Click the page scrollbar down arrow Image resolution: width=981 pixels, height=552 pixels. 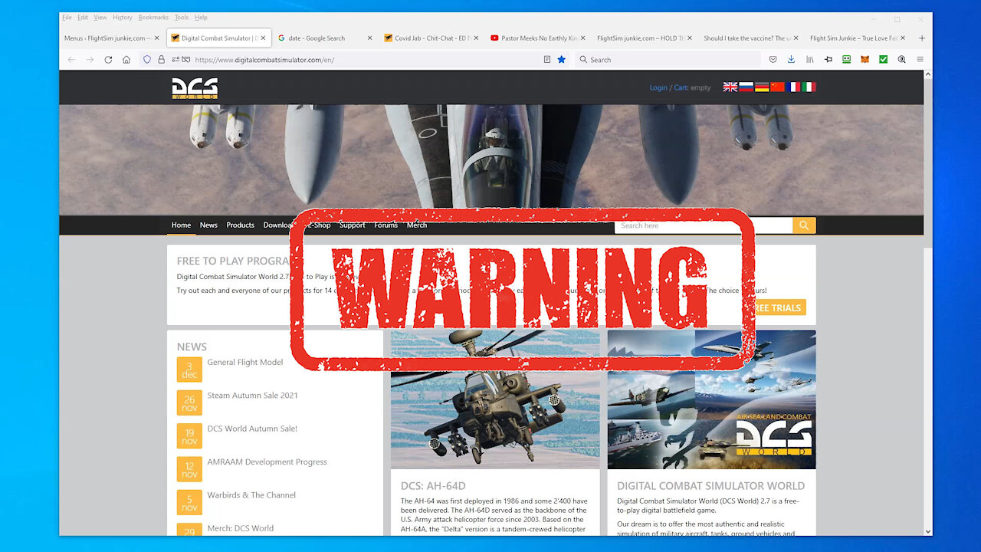tap(927, 531)
